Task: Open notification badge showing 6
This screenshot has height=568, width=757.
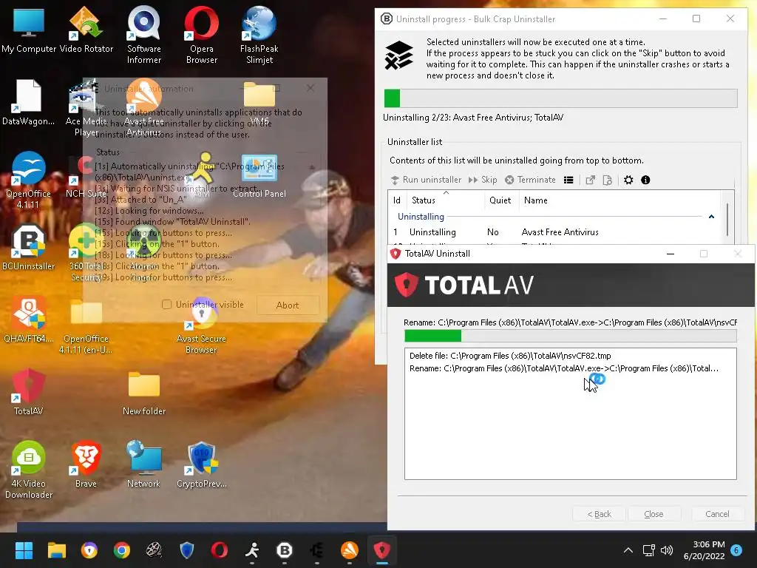Action: pos(736,550)
